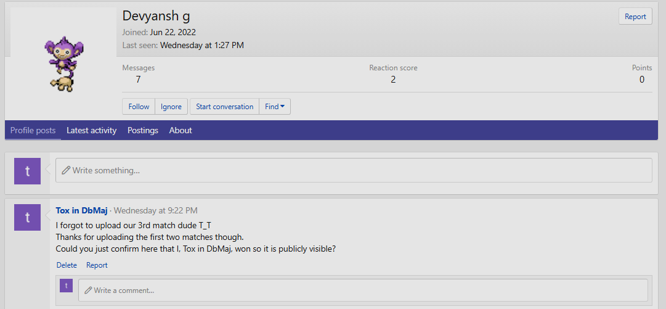The image size is (666, 309).
Task: Click the purple 't' avatar beside Write something
Action: 27,171
